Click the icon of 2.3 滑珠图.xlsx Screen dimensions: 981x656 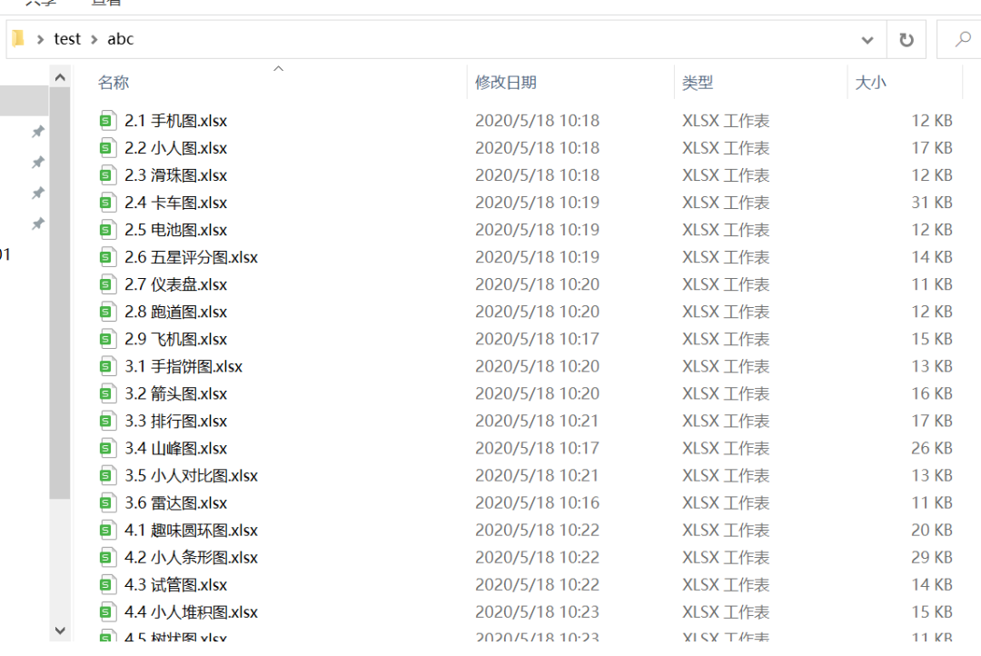point(107,174)
